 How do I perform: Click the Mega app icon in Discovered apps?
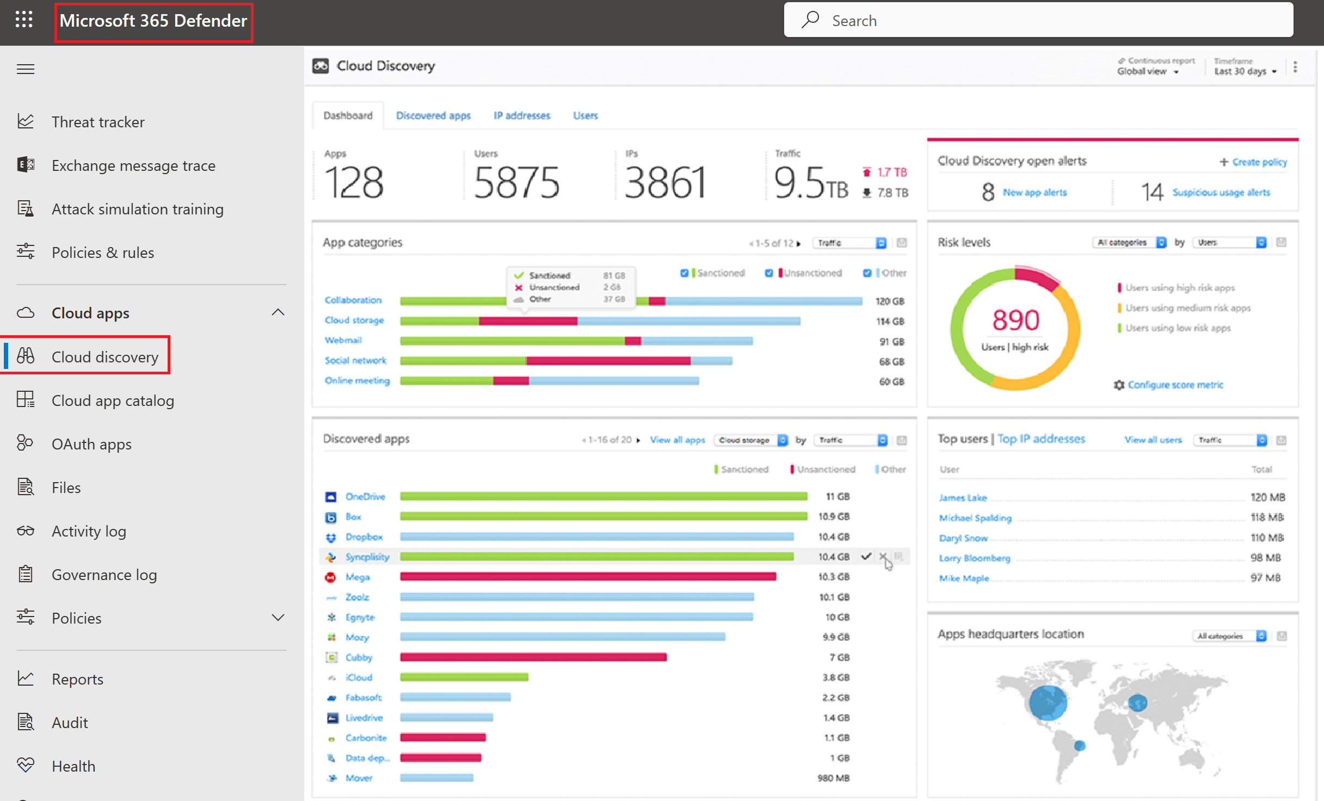coord(331,577)
